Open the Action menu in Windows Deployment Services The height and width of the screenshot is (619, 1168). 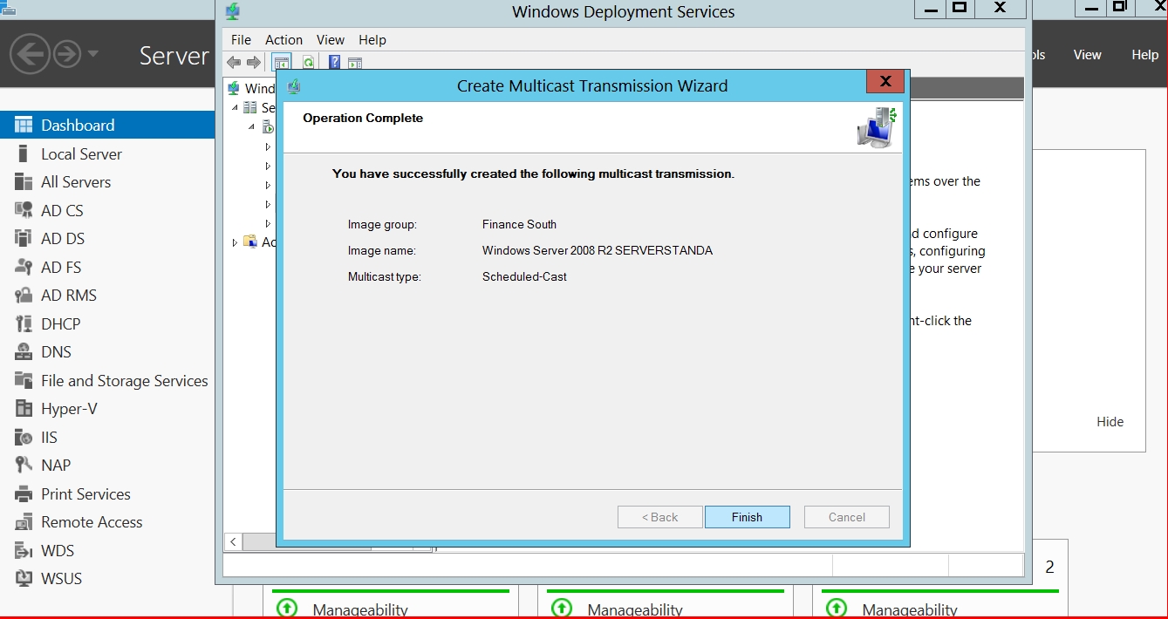click(x=283, y=40)
